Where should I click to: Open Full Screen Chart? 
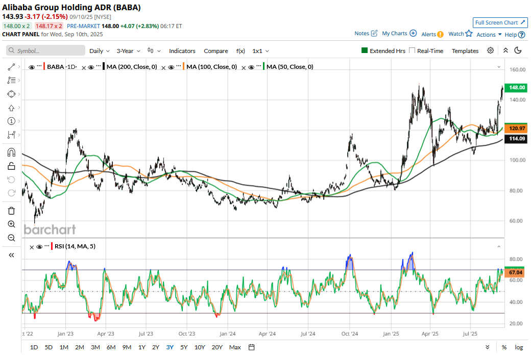point(500,22)
